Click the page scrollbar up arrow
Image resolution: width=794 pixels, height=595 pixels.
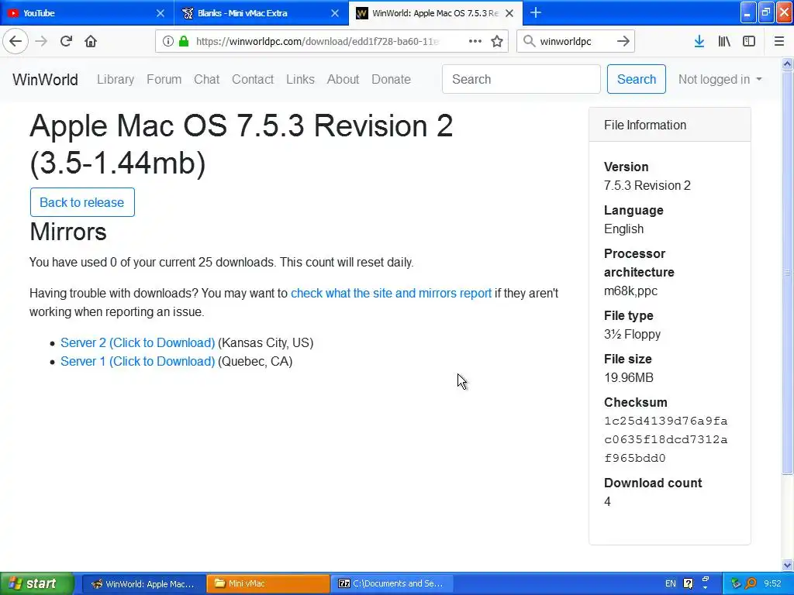[787, 64]
